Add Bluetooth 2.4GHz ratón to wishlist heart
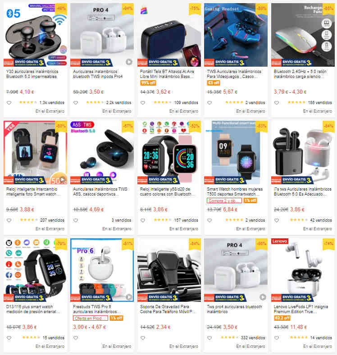Viewport: 337px width, 355px height. (277, 103)
